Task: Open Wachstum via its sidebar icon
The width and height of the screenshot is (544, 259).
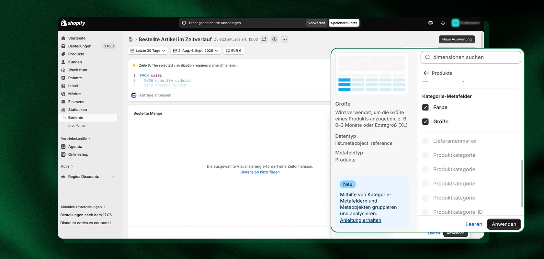Action: tap(63, 70)
